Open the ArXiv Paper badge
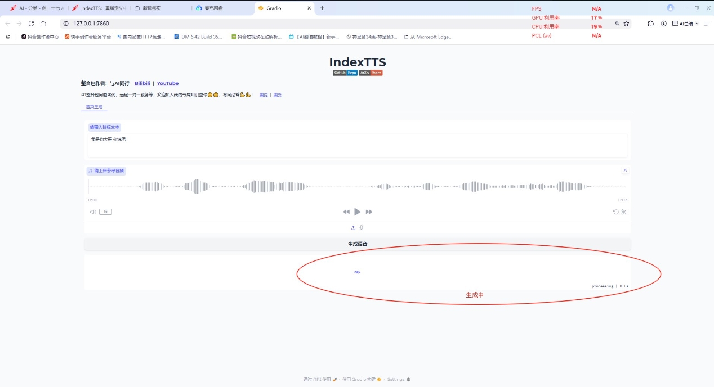Screen dimensions: 714x387 coord(371,73)
